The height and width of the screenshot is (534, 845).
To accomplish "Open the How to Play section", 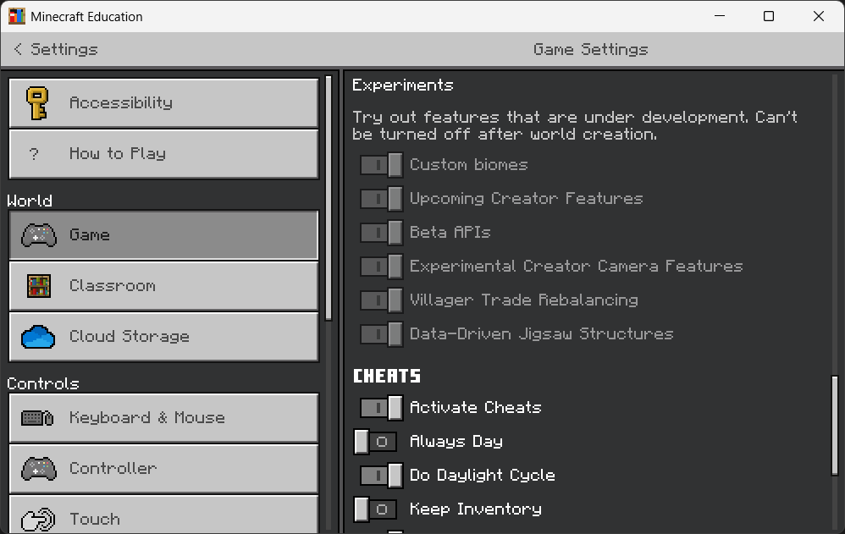I will 163,154.
